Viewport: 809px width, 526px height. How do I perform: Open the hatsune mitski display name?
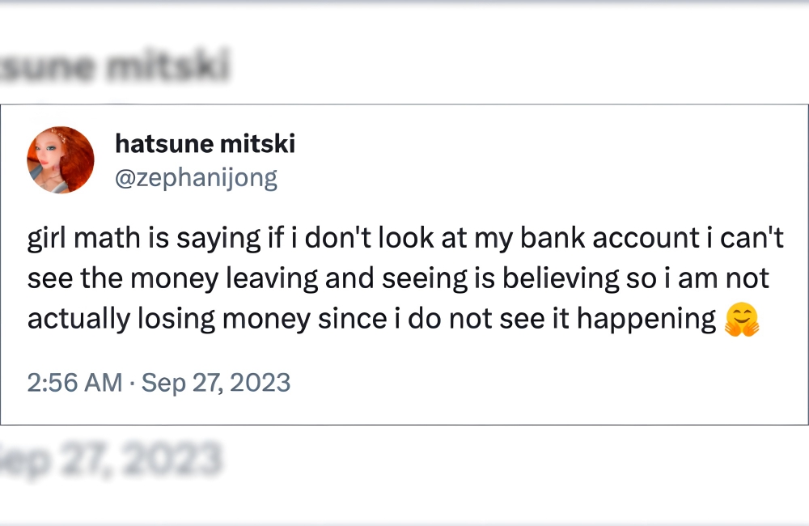tap(205, 144)
